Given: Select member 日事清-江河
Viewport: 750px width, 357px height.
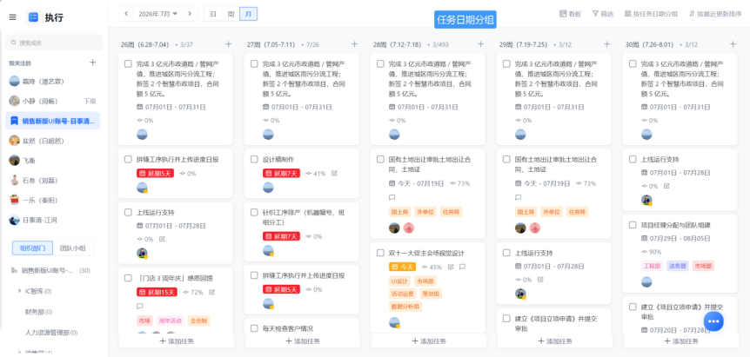Looking at the screenshot, I should (x=52, y=220).
